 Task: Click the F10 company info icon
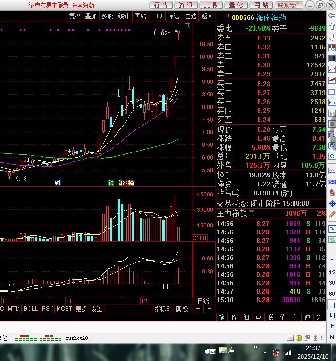pos(332,102)
